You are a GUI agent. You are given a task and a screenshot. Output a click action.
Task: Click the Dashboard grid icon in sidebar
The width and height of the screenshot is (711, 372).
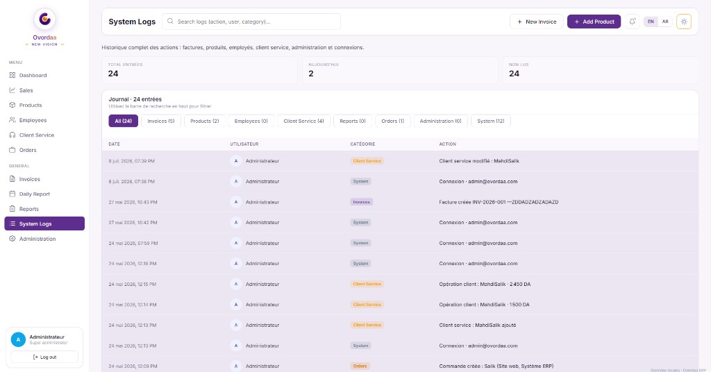(x=12, y=75)
